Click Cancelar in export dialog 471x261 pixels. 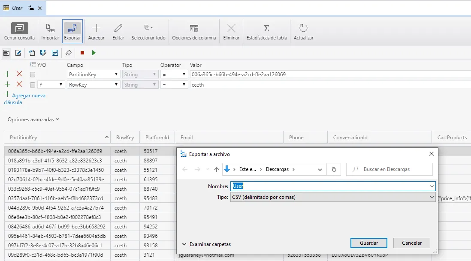(412, 243)
